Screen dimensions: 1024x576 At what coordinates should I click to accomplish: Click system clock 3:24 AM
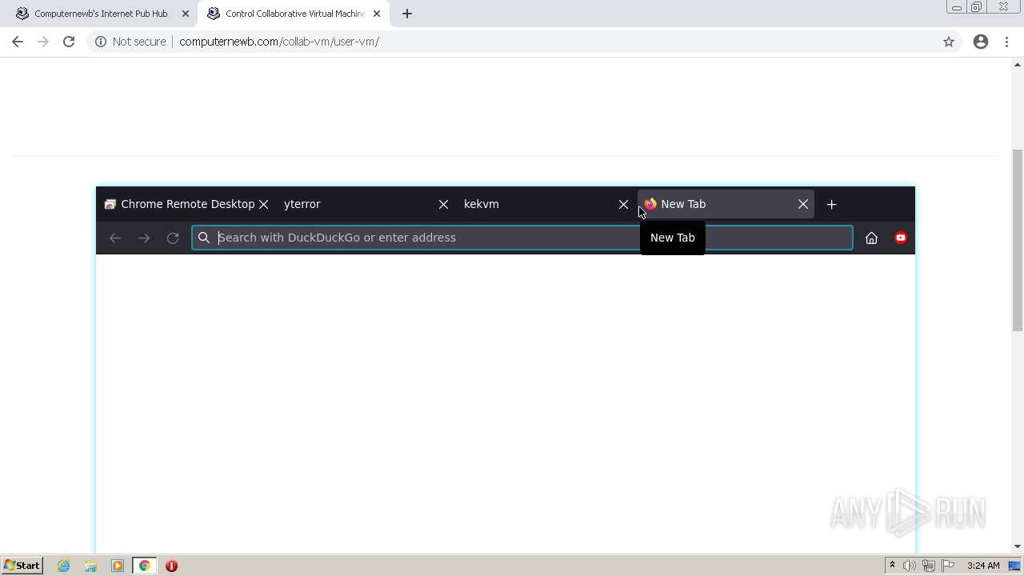click(983, 566)
